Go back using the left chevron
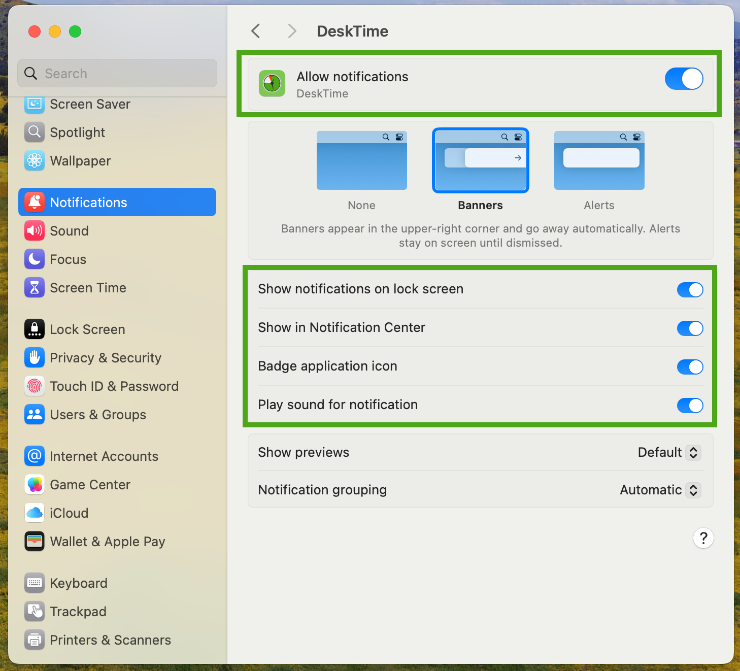Viewport: 740px width, 671px height. click(256, 31)
